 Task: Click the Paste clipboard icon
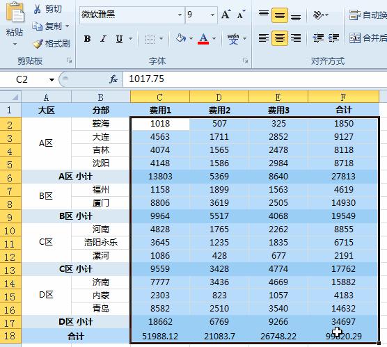click(15, 13)
